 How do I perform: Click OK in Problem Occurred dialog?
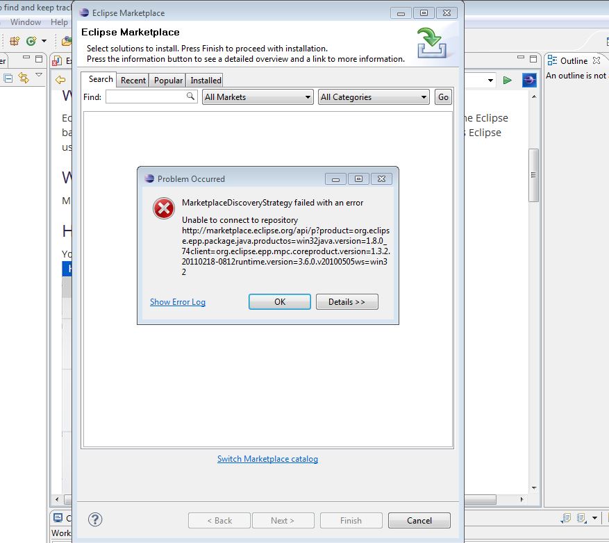coord(280,302)
